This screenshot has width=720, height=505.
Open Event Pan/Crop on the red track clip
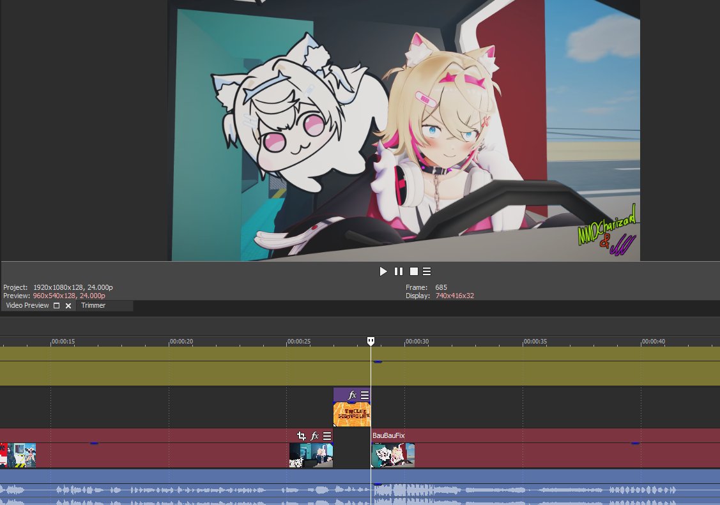[x=302, y=436]
